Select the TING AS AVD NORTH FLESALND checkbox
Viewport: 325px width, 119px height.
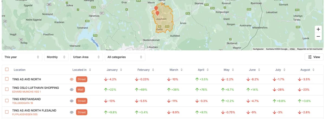(7, 112)
